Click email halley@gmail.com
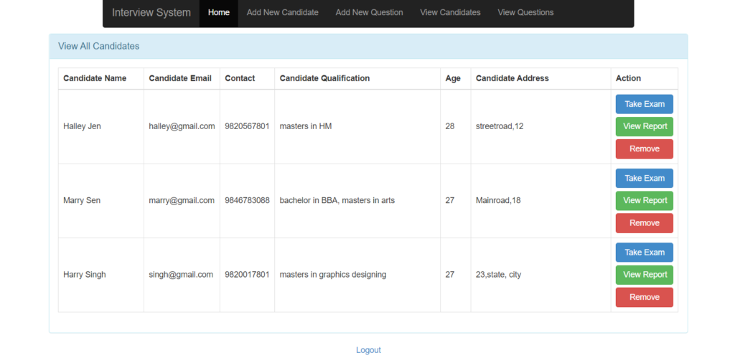The height and width of the screenshot is (363, 735). pos(182,126)
